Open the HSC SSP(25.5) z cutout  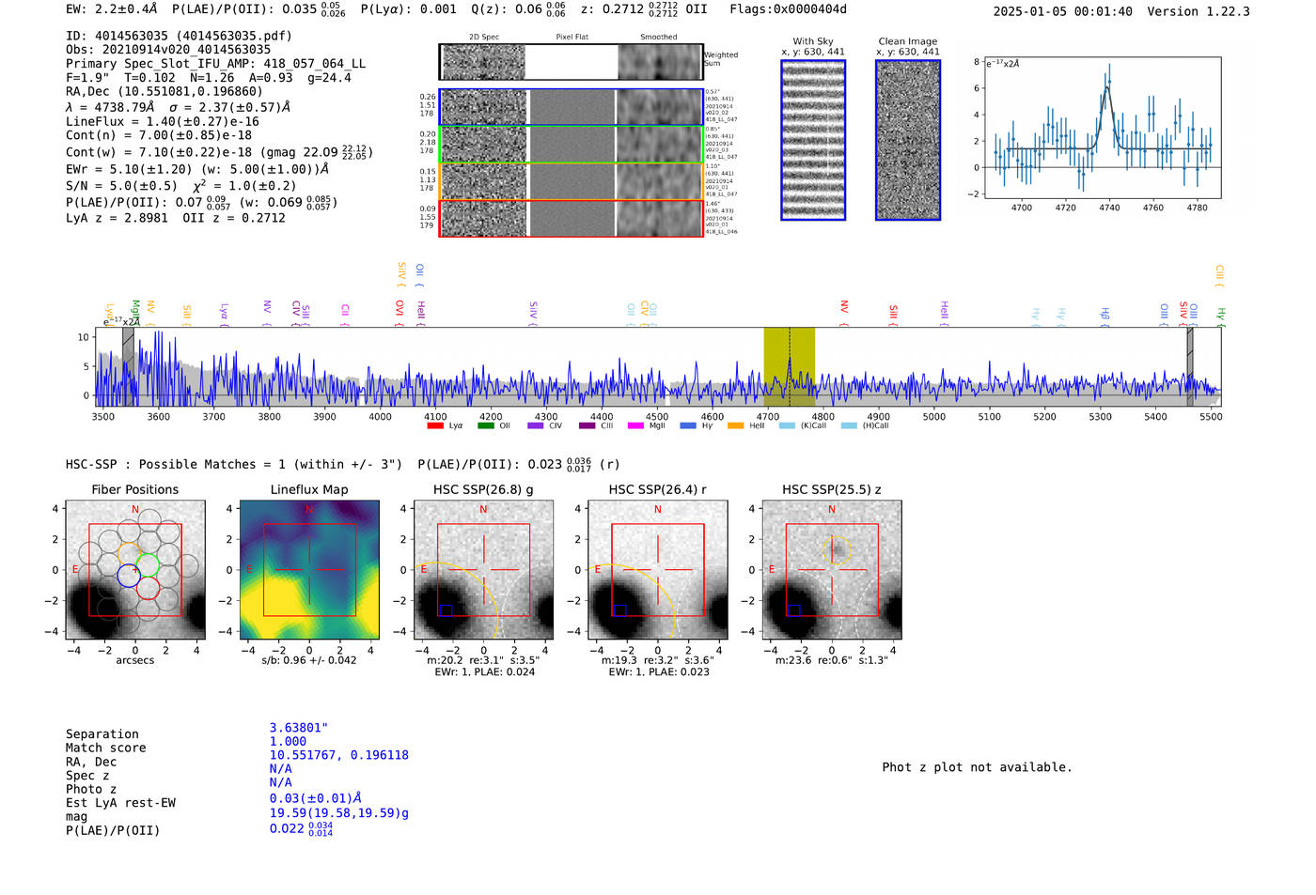pos(832,570)
